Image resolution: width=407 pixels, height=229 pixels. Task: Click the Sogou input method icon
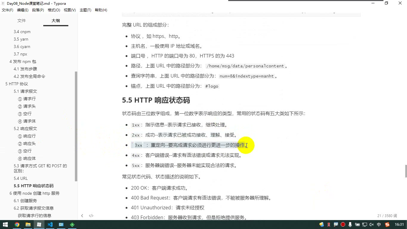[387, 225]
